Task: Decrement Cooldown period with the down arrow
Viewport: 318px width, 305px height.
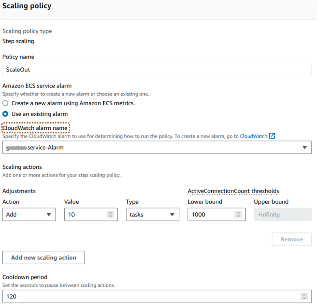Action: point(304,298)
